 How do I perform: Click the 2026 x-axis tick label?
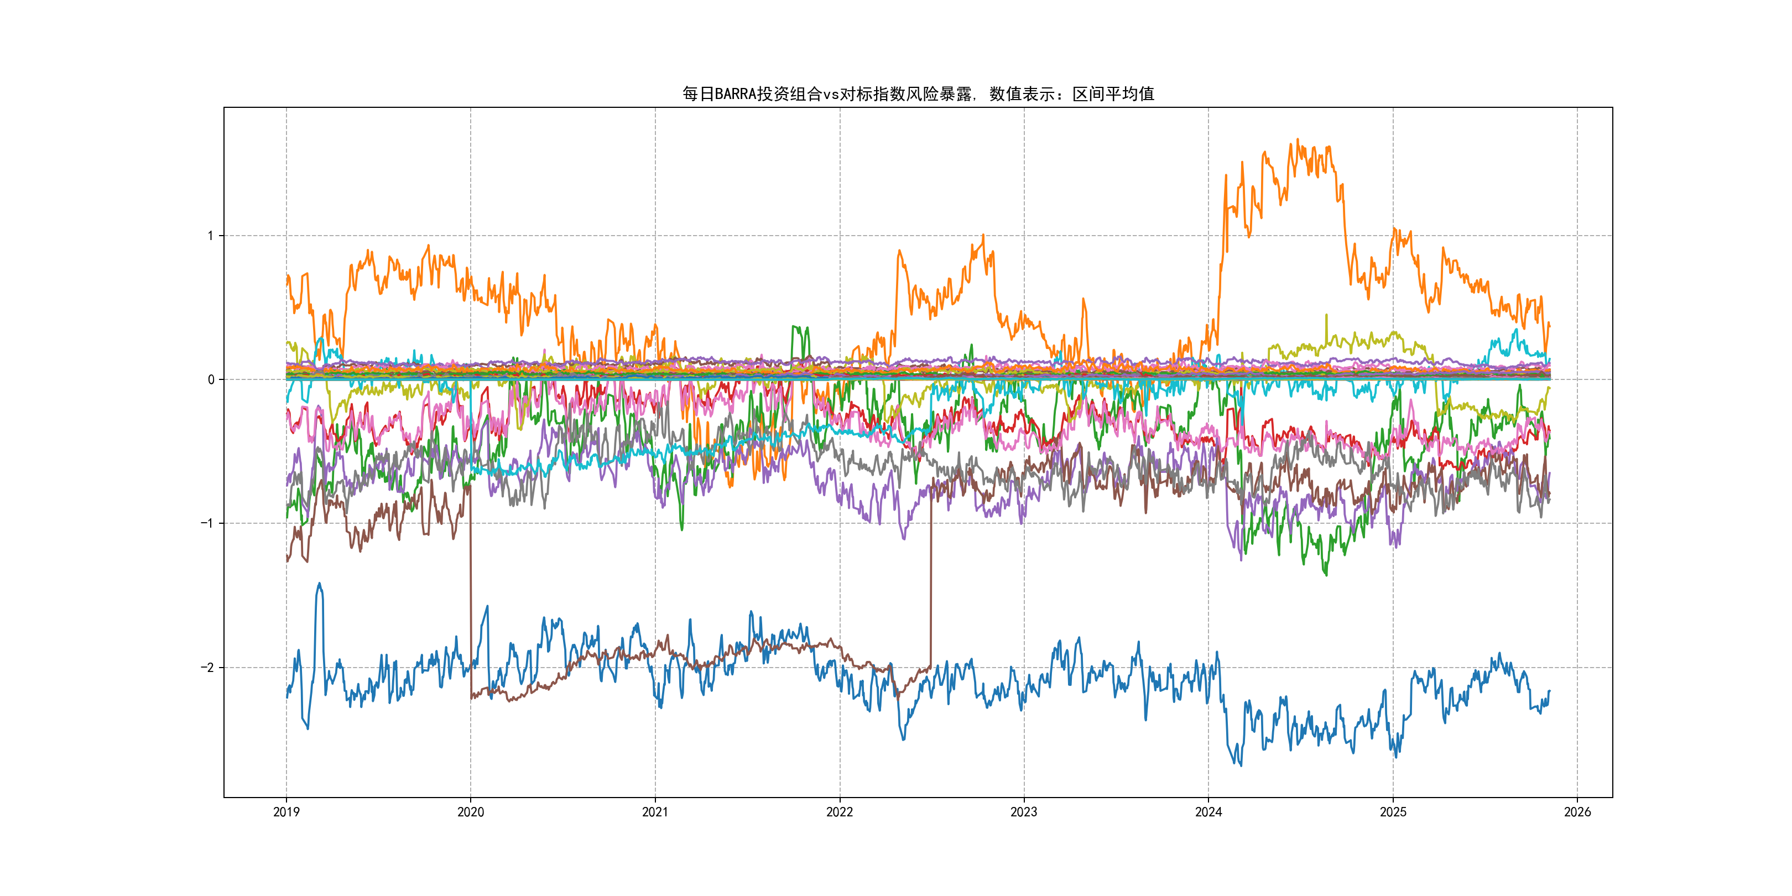1577,812
